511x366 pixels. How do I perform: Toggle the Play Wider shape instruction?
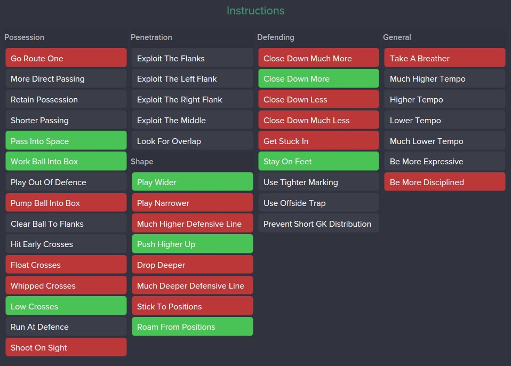192,182
